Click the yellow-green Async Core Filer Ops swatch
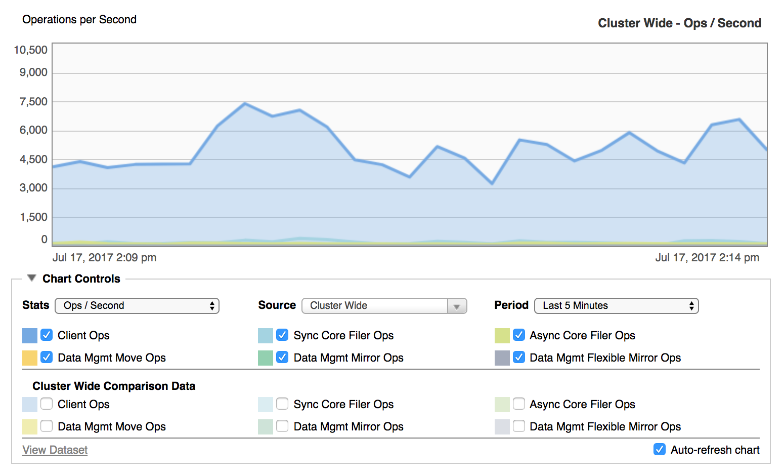Viewport: 784px width, 475px height. [502, 336]
